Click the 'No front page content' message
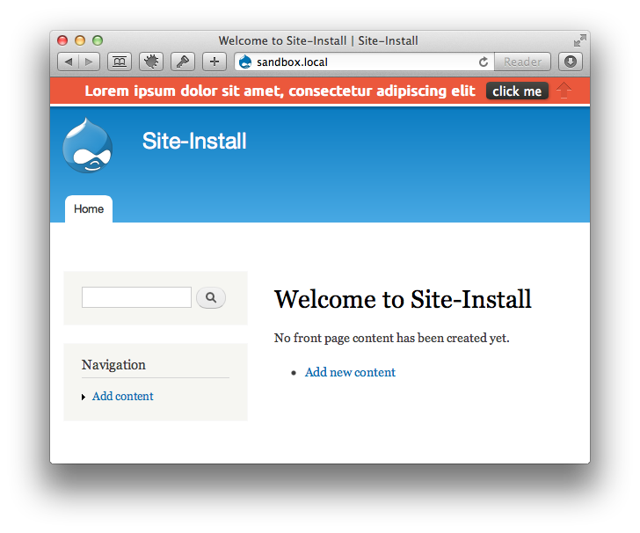This screenshot has width=640, height=533. point(392,338)
